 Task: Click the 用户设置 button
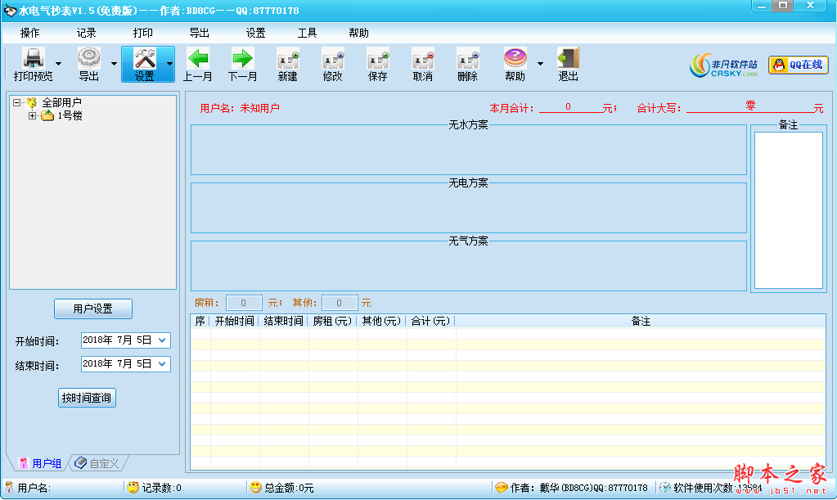tap(92, 309)
